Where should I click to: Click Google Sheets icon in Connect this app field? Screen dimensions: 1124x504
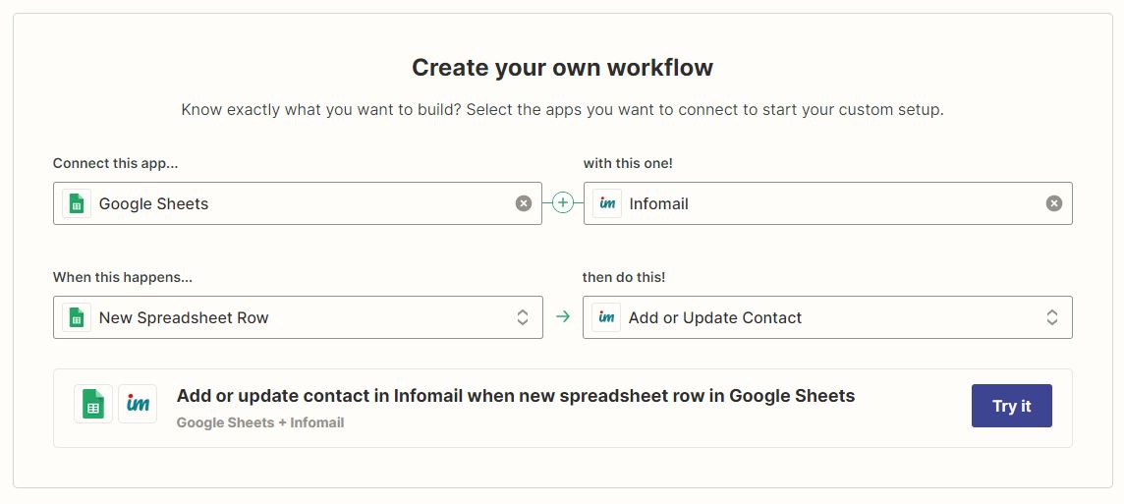pos(77,203)
